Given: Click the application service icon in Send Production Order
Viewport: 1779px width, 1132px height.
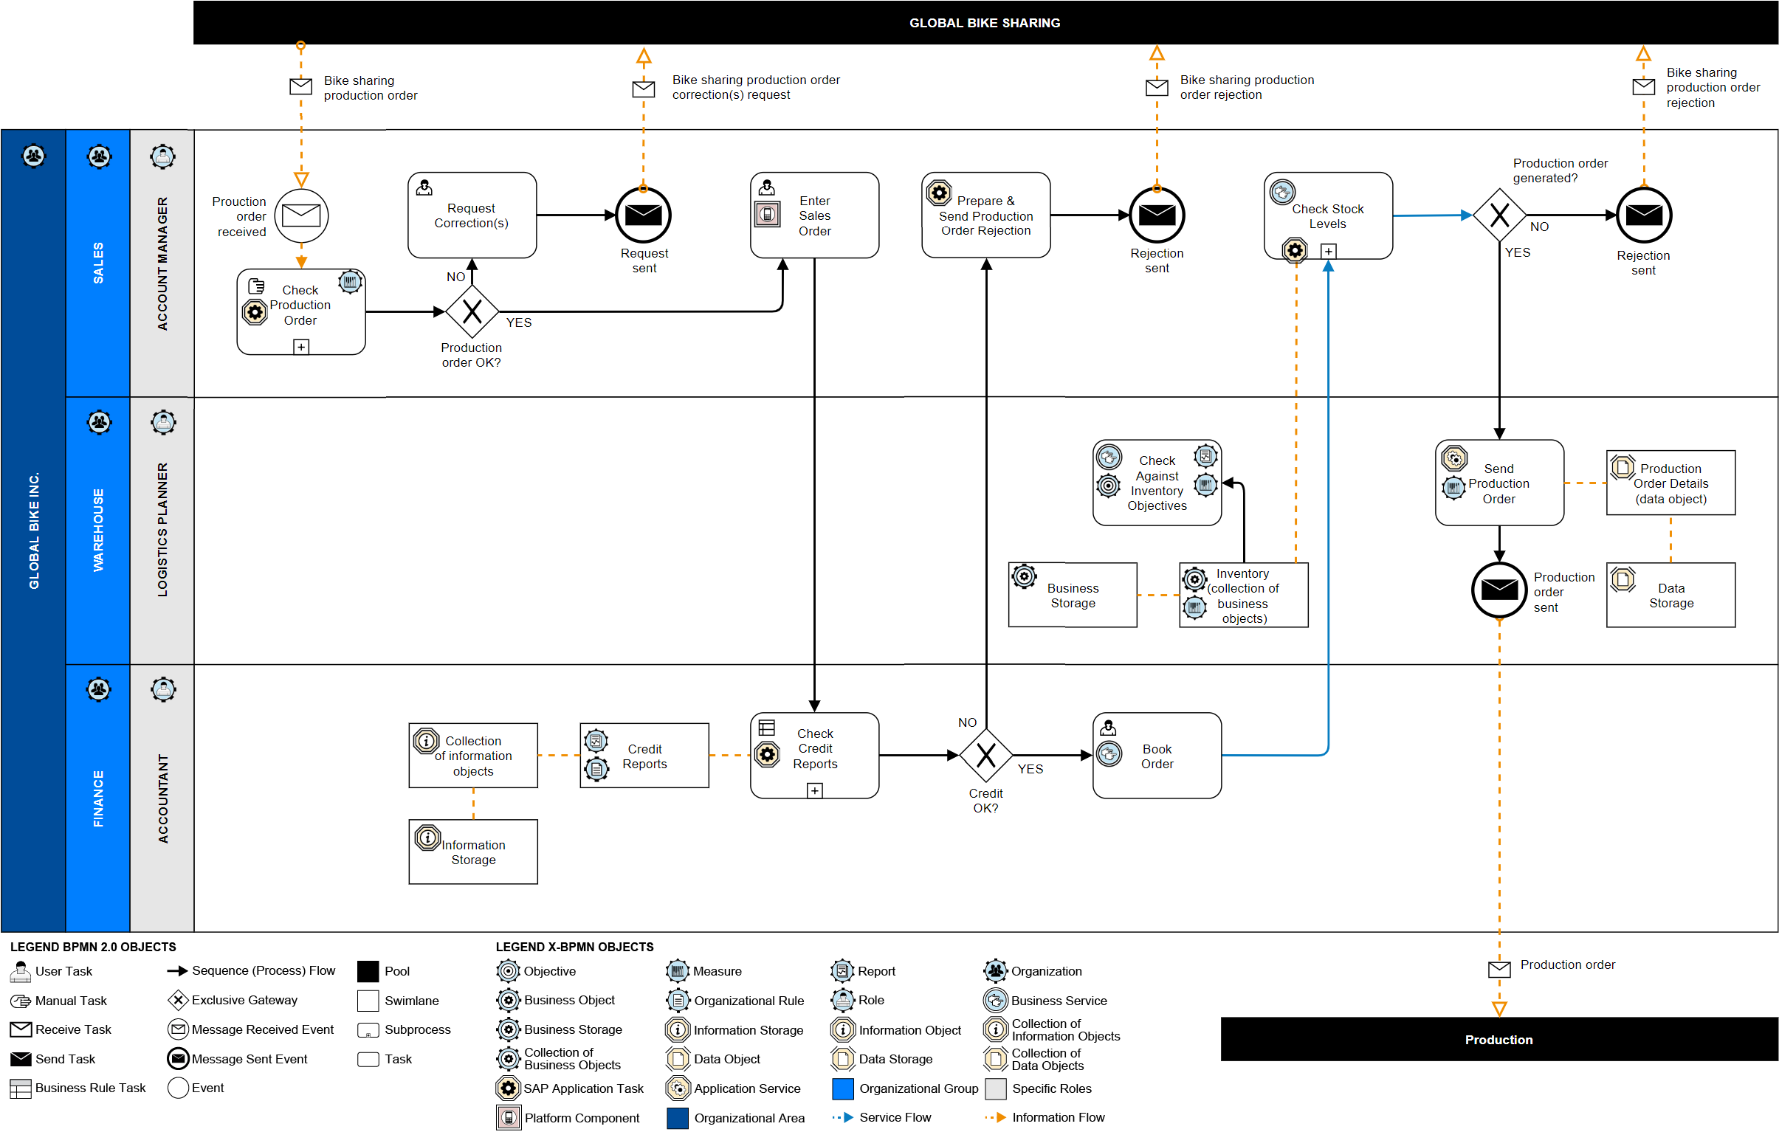Looking at the screenshot, I should [1453, 458].
